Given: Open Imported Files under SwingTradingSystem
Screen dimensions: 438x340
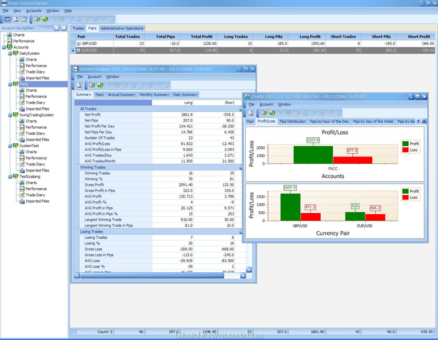Looking at the screenshot, I should [37, 140].
